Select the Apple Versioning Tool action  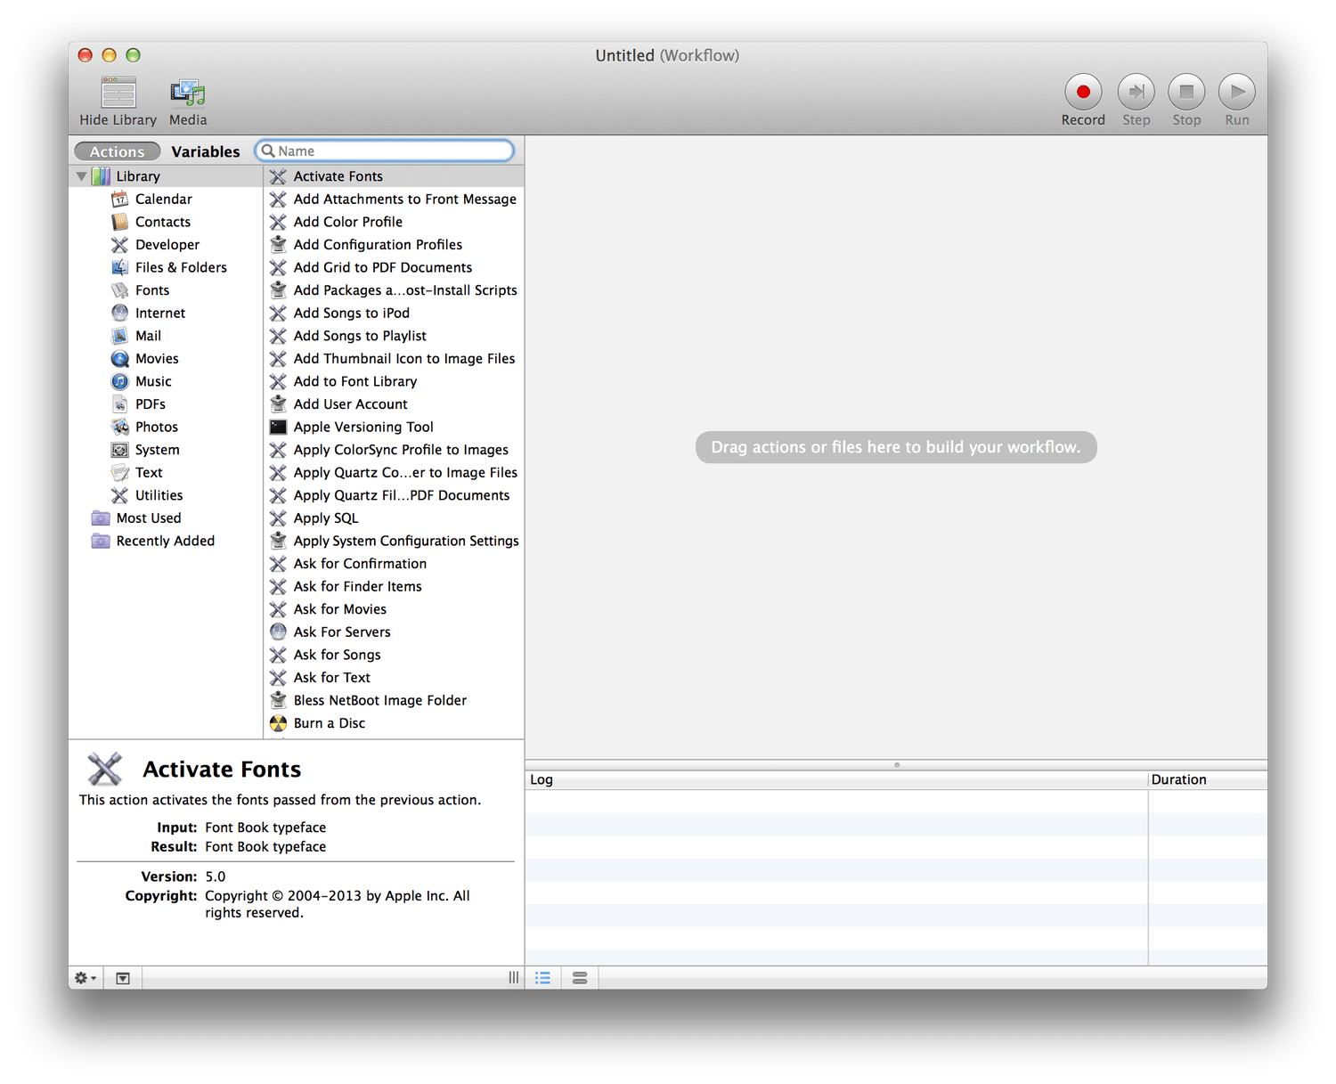tap(363, 427)
